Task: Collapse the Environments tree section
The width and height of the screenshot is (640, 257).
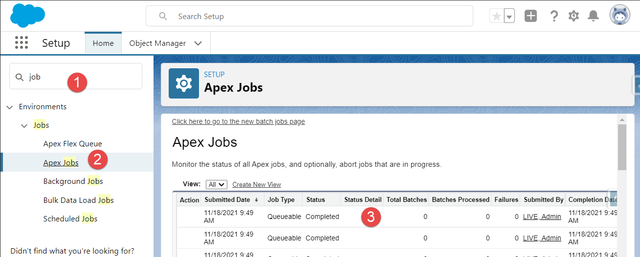Action: coord(10,107)
